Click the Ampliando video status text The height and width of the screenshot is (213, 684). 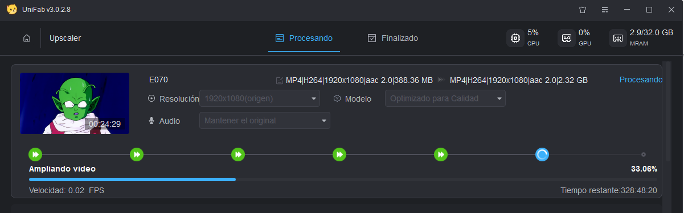click(63, 169)
